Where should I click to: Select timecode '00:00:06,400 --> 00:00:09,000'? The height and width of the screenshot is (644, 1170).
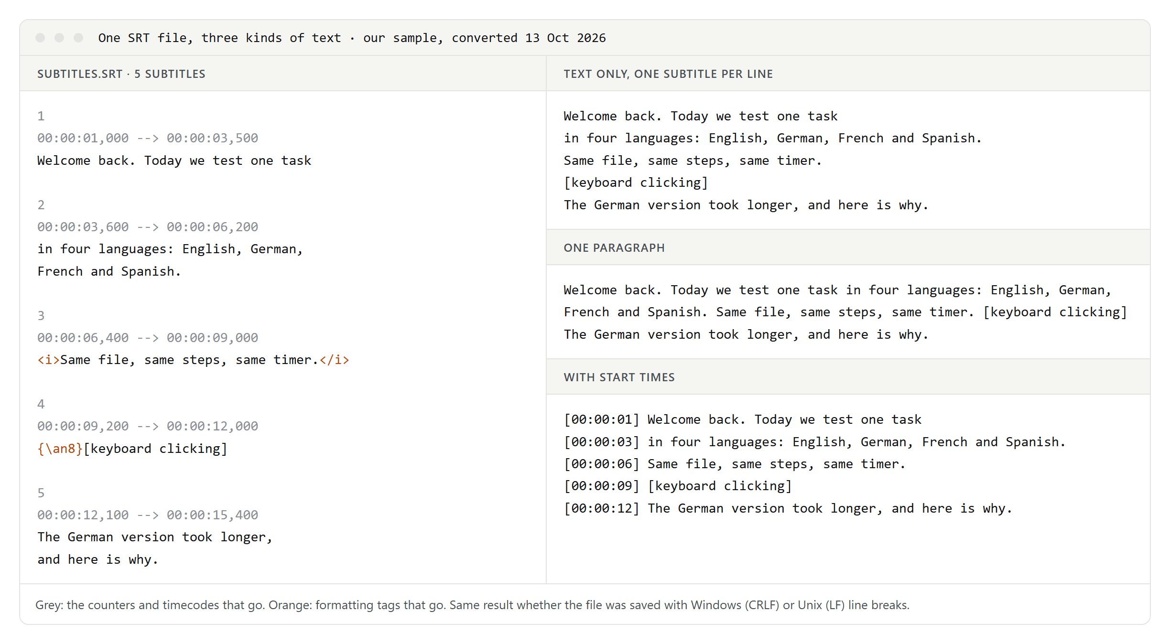click(148, 338)
